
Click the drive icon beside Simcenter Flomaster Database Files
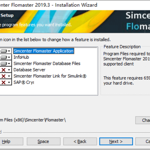click(4, 64)
